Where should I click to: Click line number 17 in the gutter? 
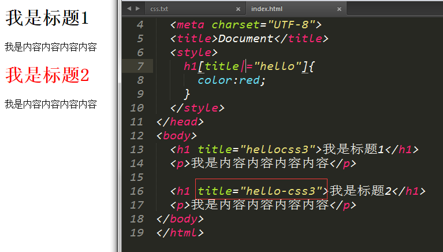(x=137, y=205)
